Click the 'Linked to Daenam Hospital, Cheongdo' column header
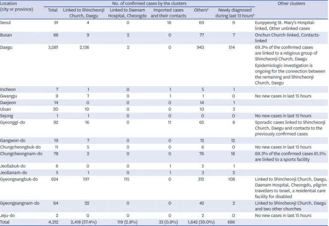Image resolution: width=329 pixels, height=226 pixels. [127, 13]
